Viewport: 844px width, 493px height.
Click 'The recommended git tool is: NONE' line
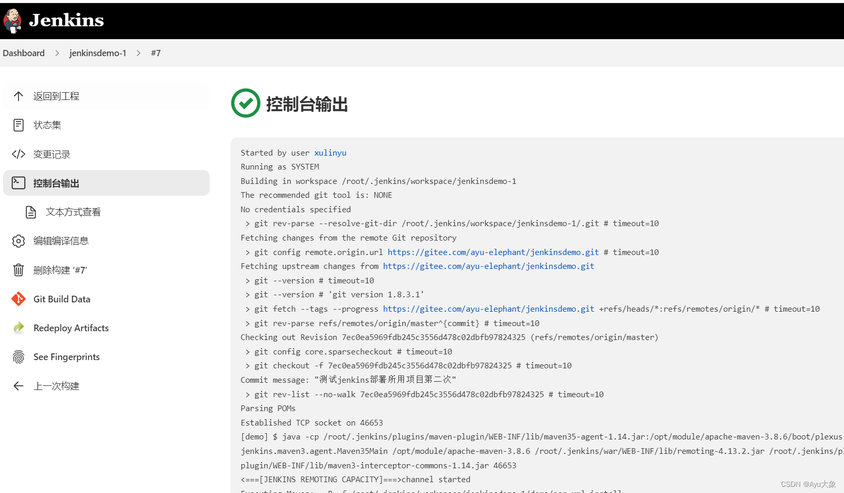tap(316, 195)
